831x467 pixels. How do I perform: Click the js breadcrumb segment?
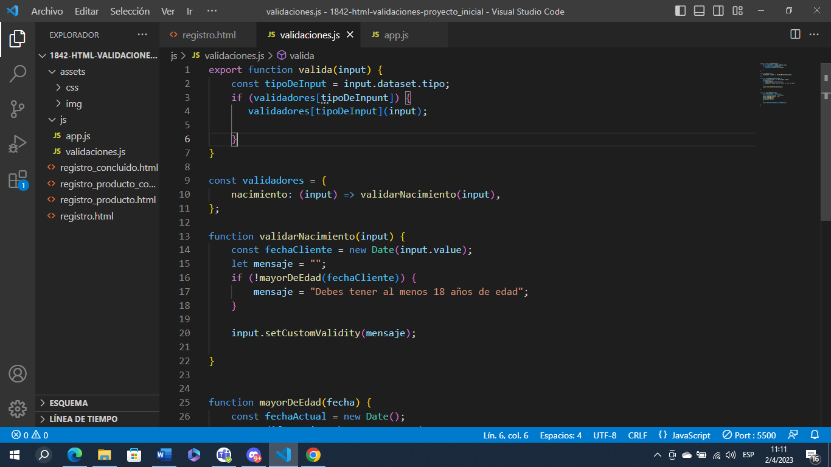[x=174, y=55]
